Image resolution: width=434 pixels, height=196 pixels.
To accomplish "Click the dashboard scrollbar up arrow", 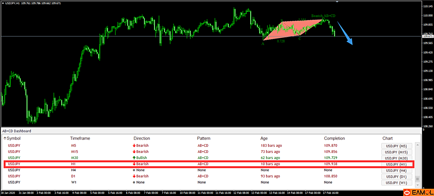I will coord(418,145).
